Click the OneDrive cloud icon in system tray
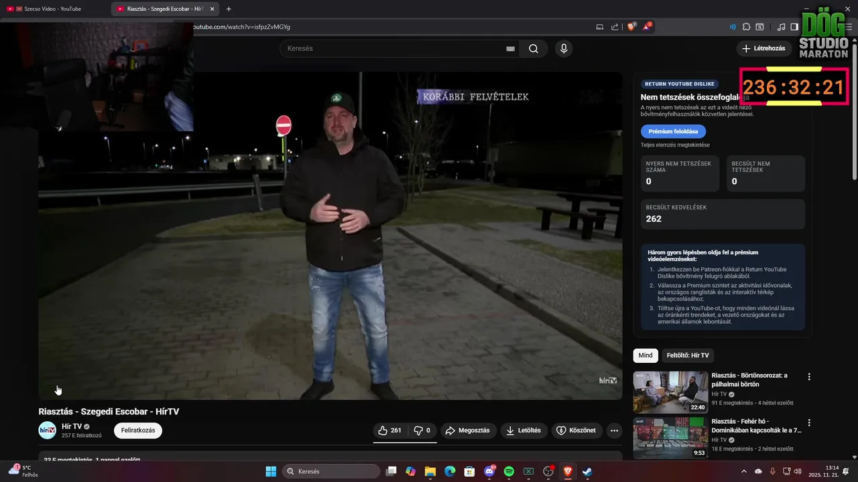Image resolution: width=858 pixels, height=482 pixels. [x=758, y=471]
